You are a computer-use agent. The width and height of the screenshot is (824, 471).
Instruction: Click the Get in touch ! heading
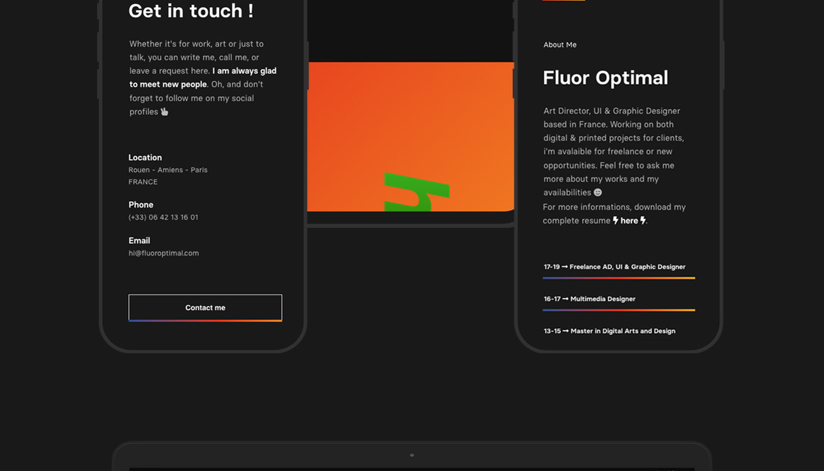[x=191, y=11]
